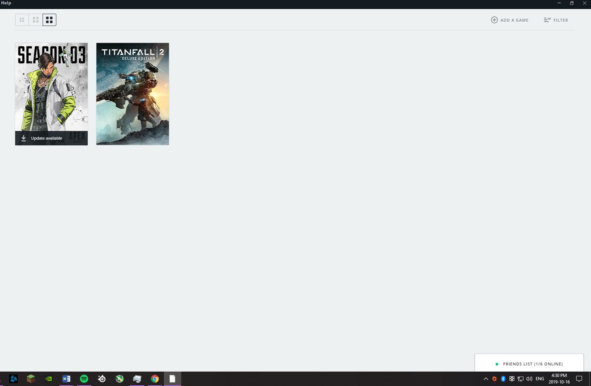The height and width of the screenshot is (386, 591).
Task: Open NVIDIA GeForce Experience from taskbar
Action: coord(49,379)
